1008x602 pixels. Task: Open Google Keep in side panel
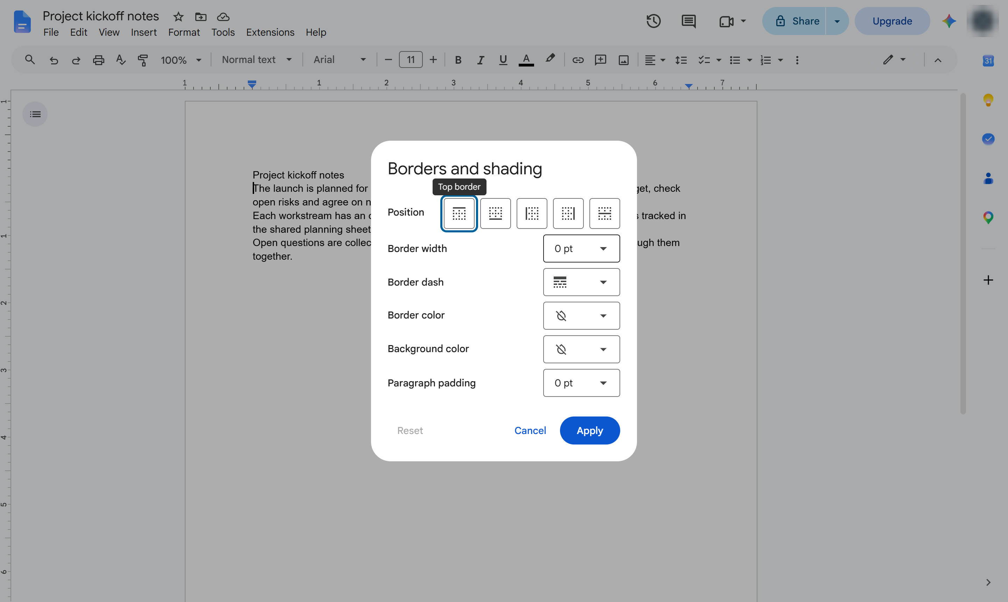tap(988, 99)
